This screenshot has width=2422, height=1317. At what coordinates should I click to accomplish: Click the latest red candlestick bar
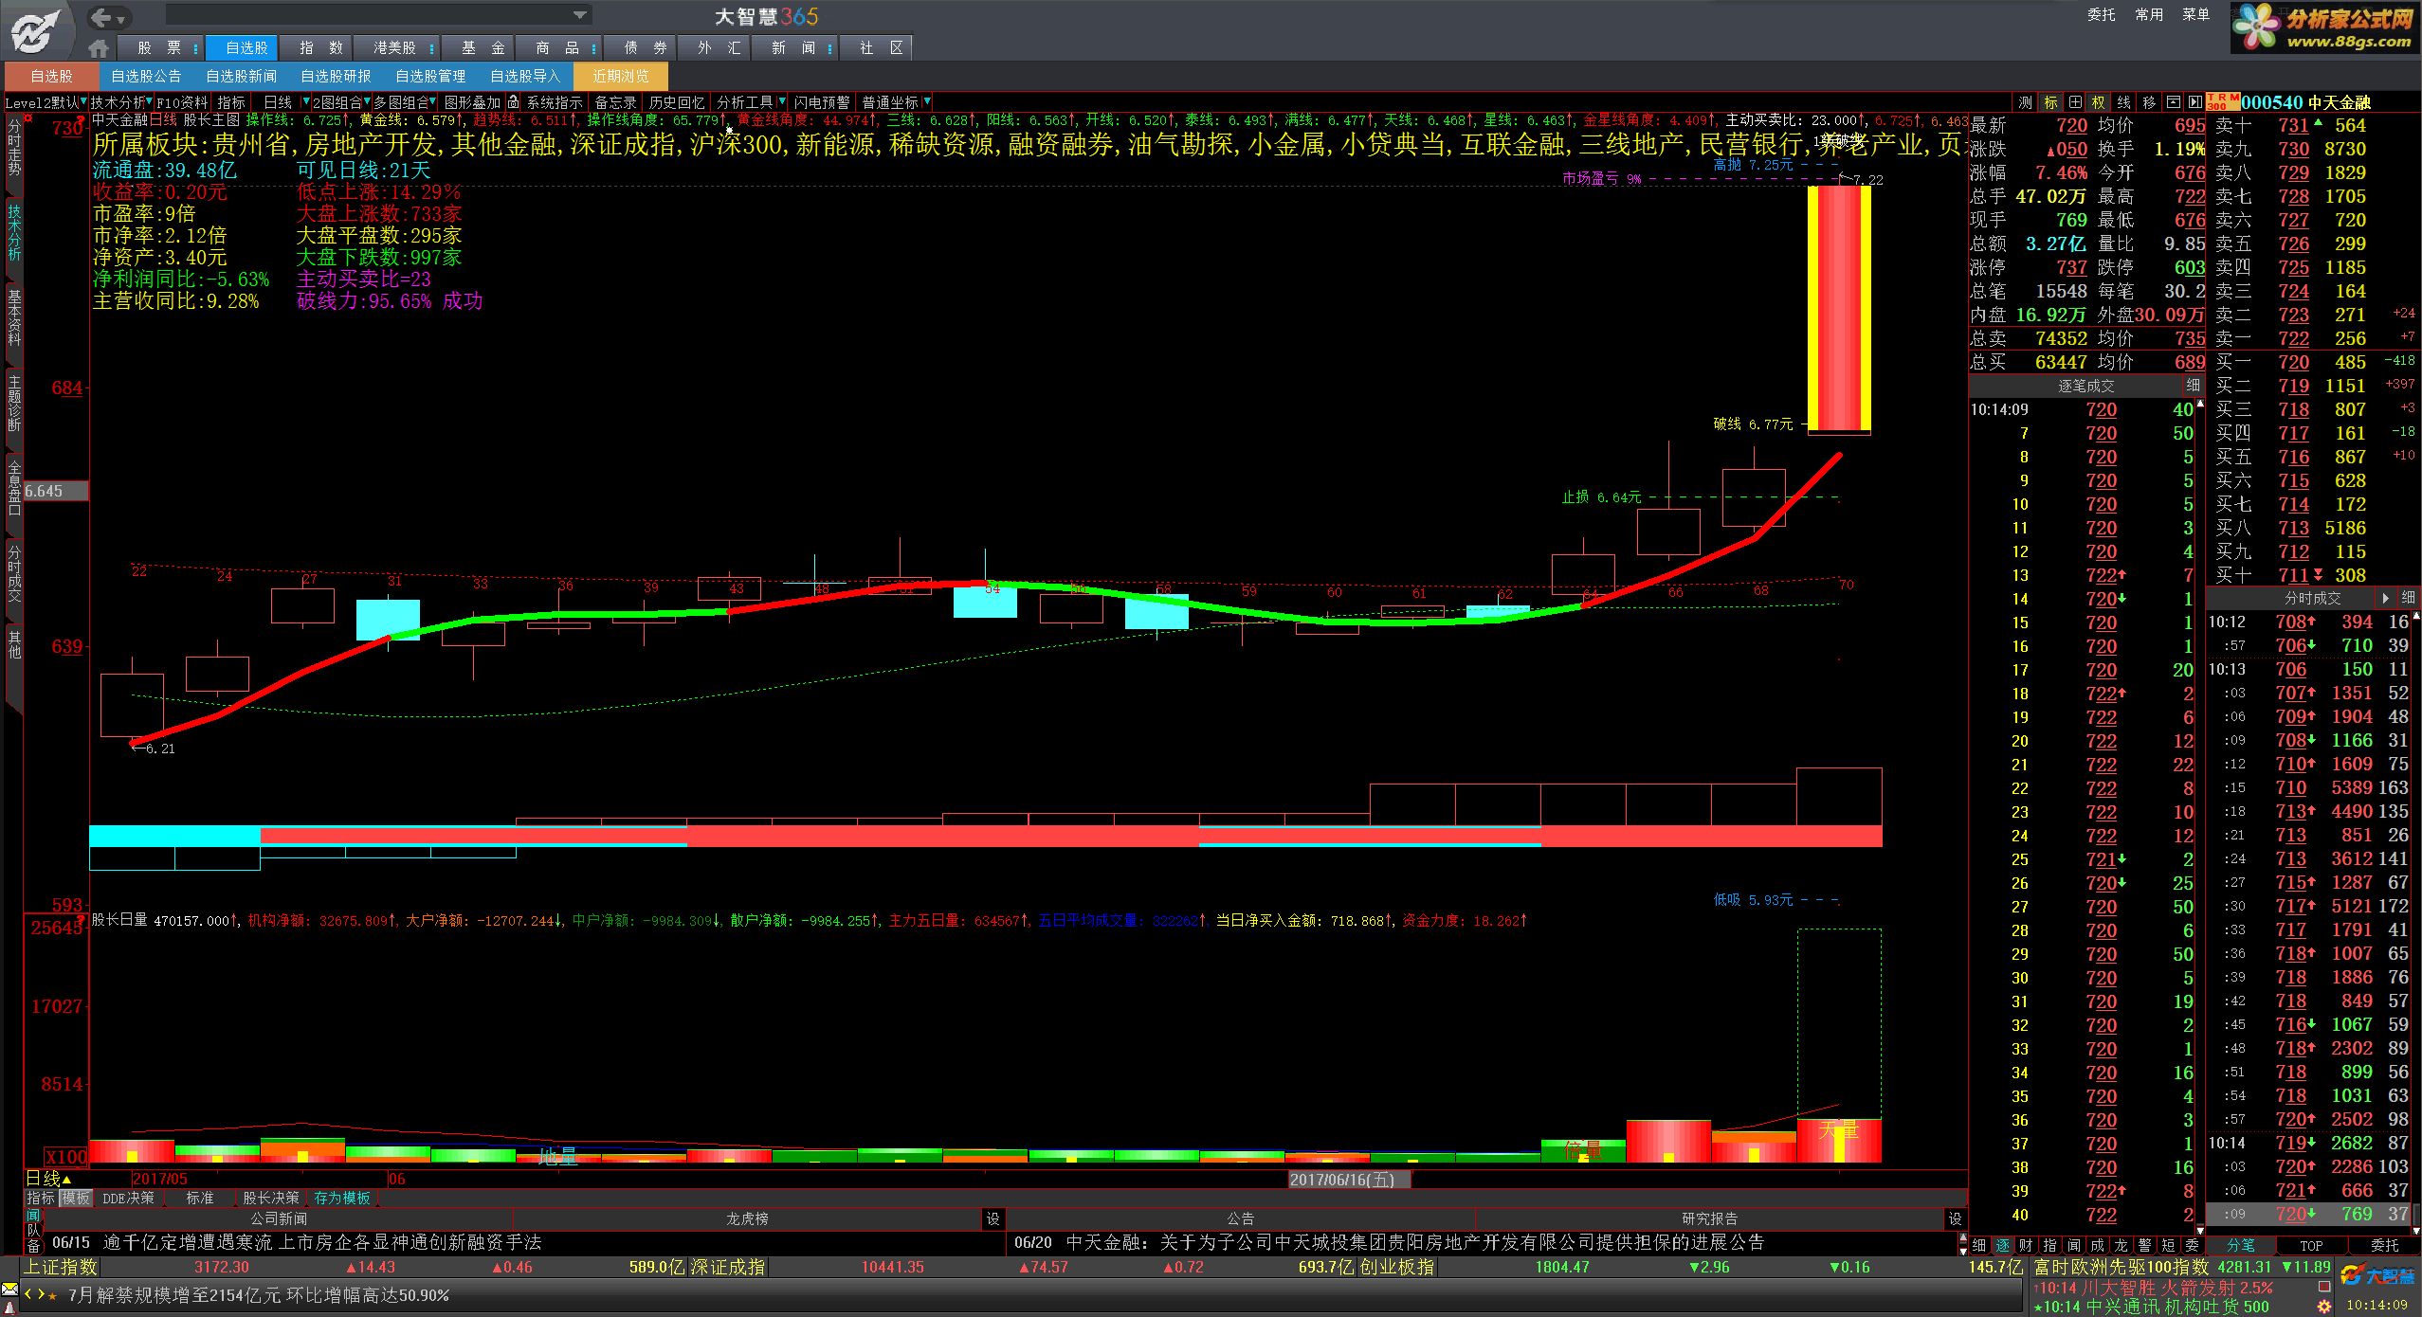point(1839,309)
